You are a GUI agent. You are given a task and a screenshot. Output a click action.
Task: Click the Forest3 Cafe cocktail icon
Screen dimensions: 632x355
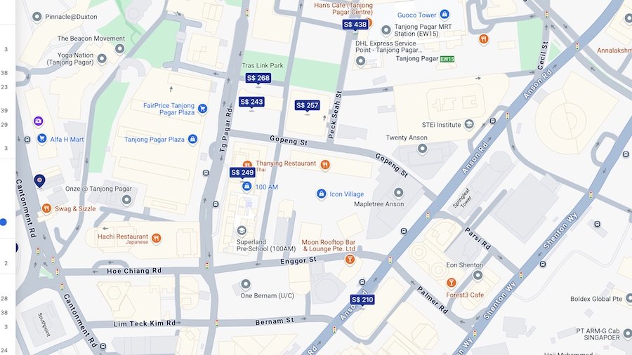pyautogui.click(x=452, y=283)
